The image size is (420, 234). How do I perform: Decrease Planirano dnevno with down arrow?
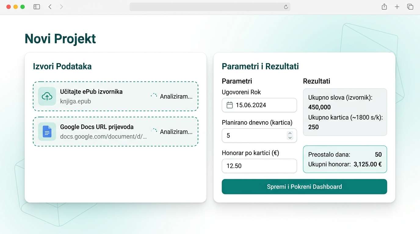click(x=290, y=138)
